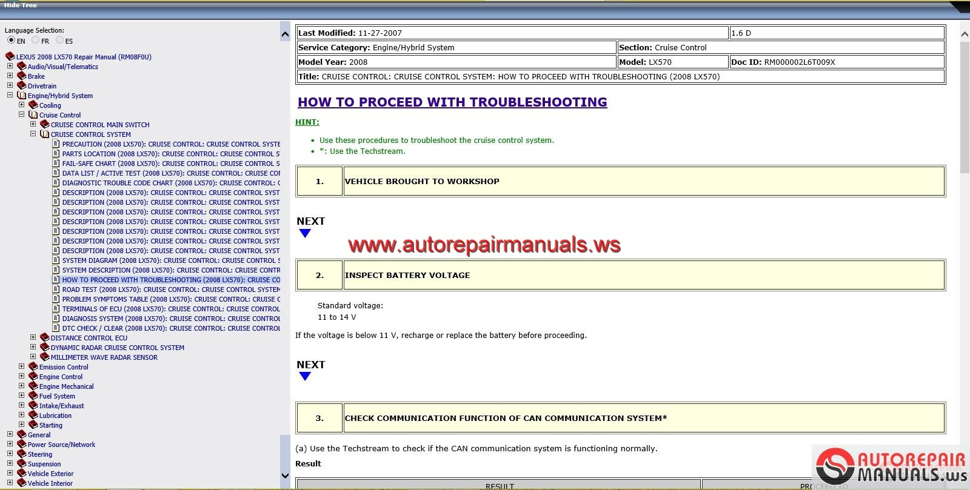The height and width of the screenshot is (490, 970).
Task: Open PROBLEM SYMPTOMS TABLE document
Action: pos(171,299)
